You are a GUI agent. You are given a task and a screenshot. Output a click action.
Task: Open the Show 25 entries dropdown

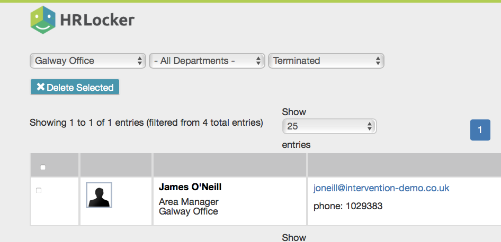(x=329, y=126)
